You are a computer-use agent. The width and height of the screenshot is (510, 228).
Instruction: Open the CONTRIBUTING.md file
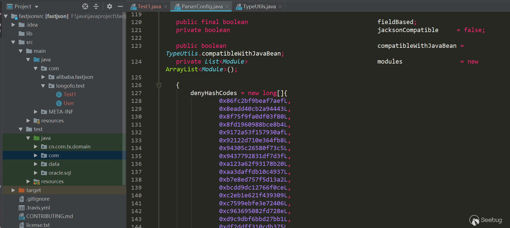[x=50, y=216]
